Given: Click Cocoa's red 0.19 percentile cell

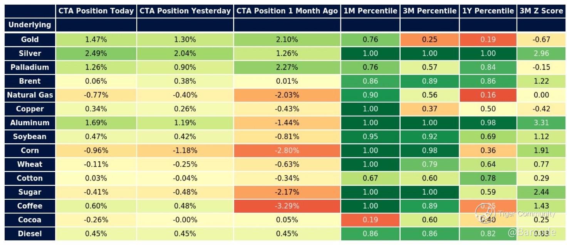Looking at the screenshot, I should (x=370, y=220).
